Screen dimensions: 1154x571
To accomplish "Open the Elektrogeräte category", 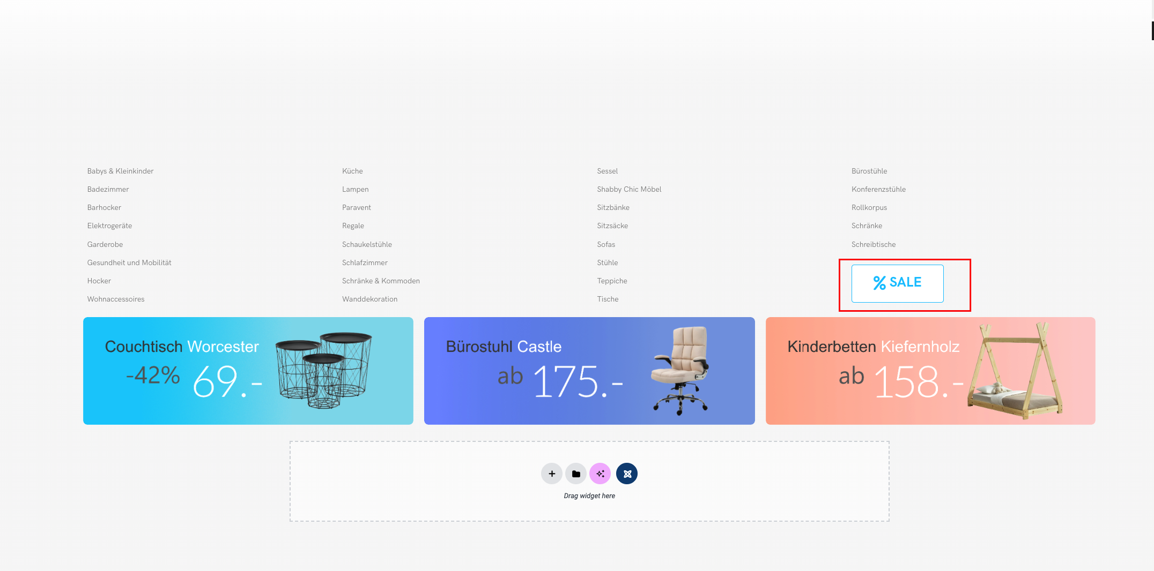I will (x=109, y=226).
